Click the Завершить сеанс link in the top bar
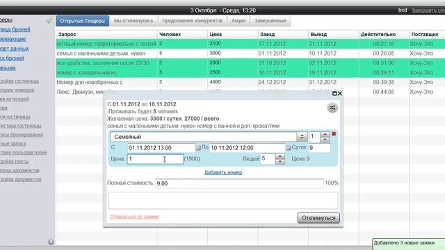Screen dimensions: 445x250 [x=428, y=10]
